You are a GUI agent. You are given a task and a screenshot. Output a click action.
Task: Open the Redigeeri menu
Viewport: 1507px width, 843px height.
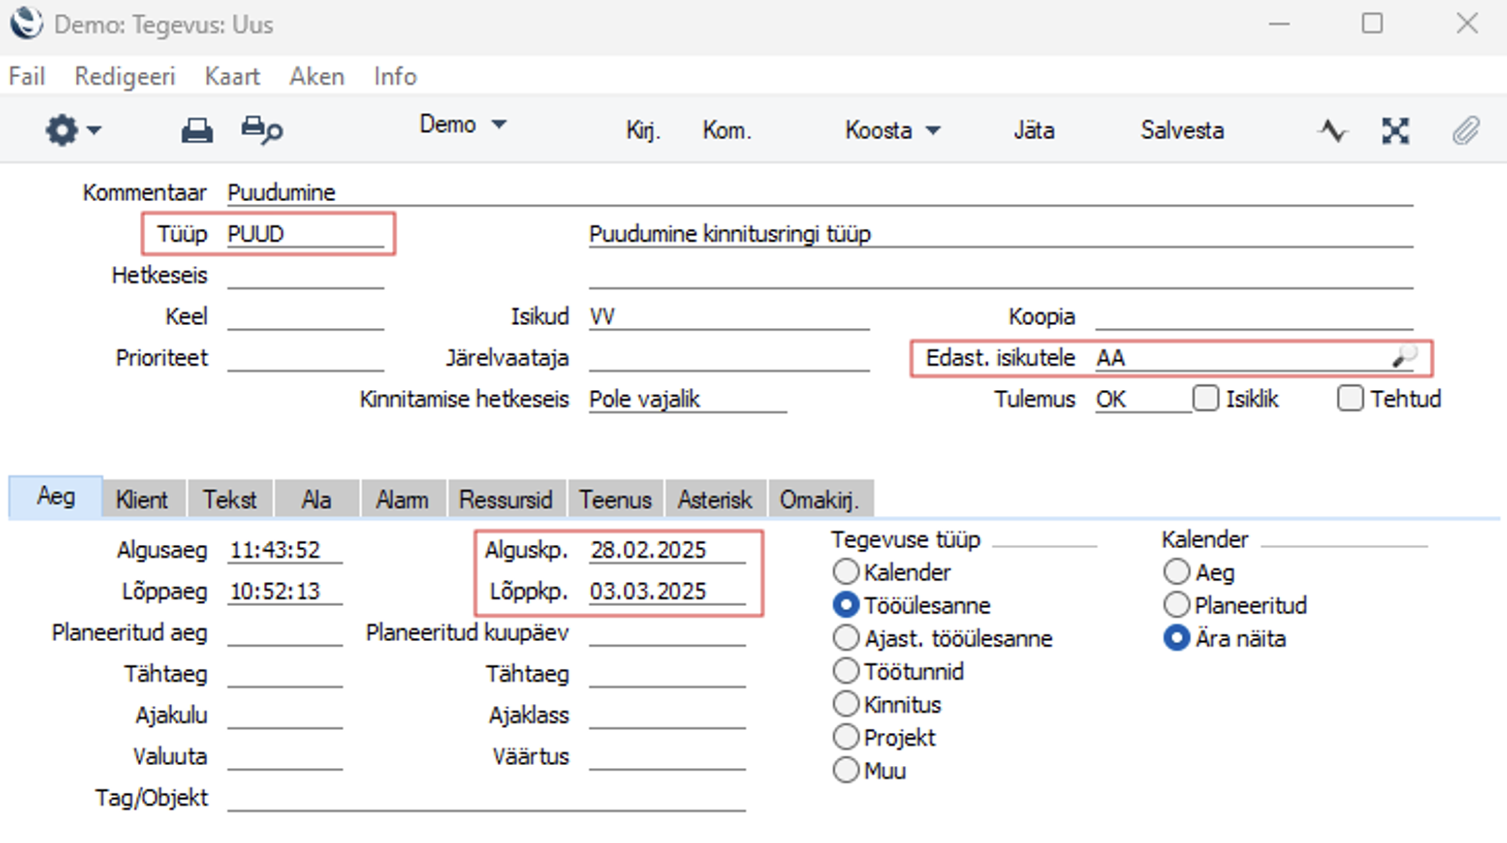point(125,77)
